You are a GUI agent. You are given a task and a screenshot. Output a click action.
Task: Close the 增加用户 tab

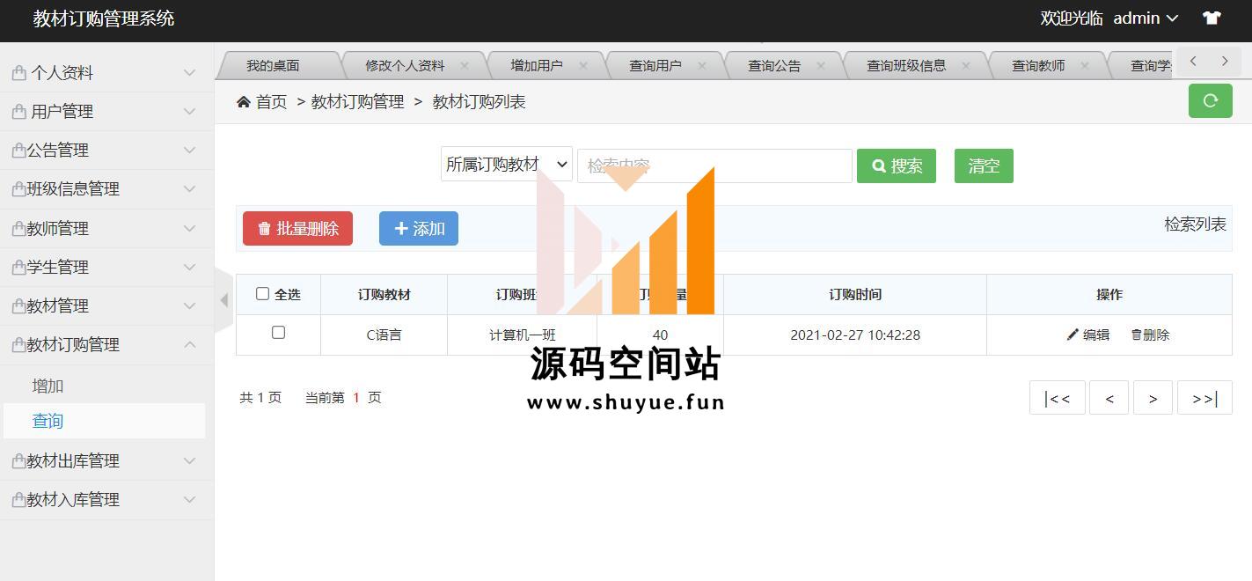[582, 65]
